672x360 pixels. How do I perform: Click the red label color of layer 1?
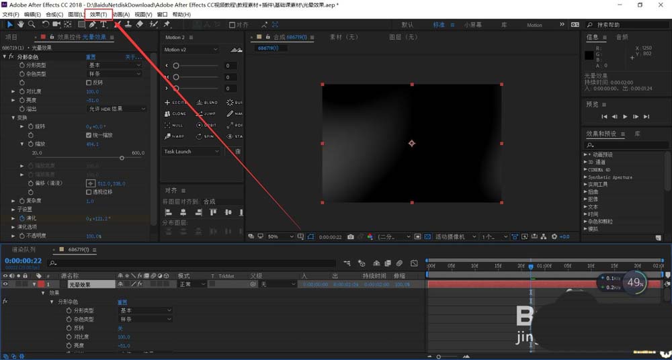[41, 283]
